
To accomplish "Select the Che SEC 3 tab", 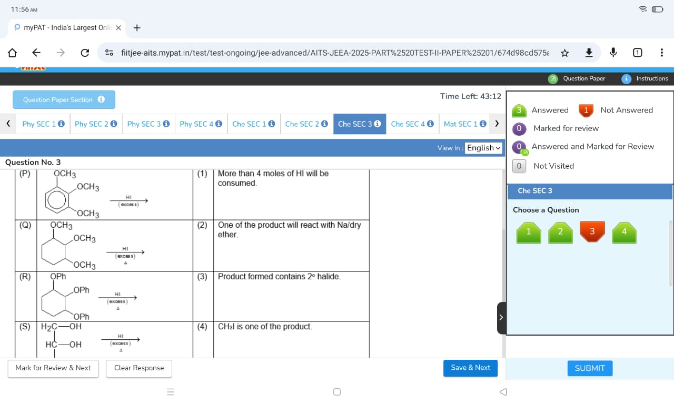I will (x=360, y=124).
